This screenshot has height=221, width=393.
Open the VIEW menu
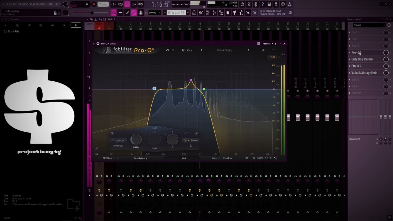[32, 4]
